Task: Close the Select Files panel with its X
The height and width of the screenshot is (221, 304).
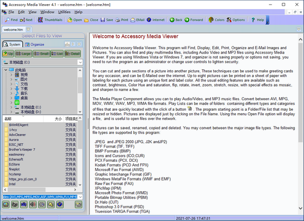Action: (79, 44)
